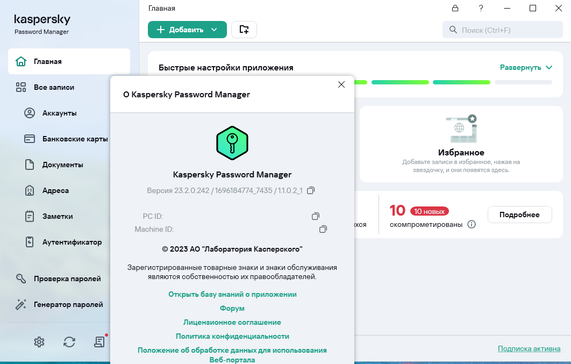Select Банковские карты sidebar item
This screenshot has height=364, width=571.
coord(75,139)
